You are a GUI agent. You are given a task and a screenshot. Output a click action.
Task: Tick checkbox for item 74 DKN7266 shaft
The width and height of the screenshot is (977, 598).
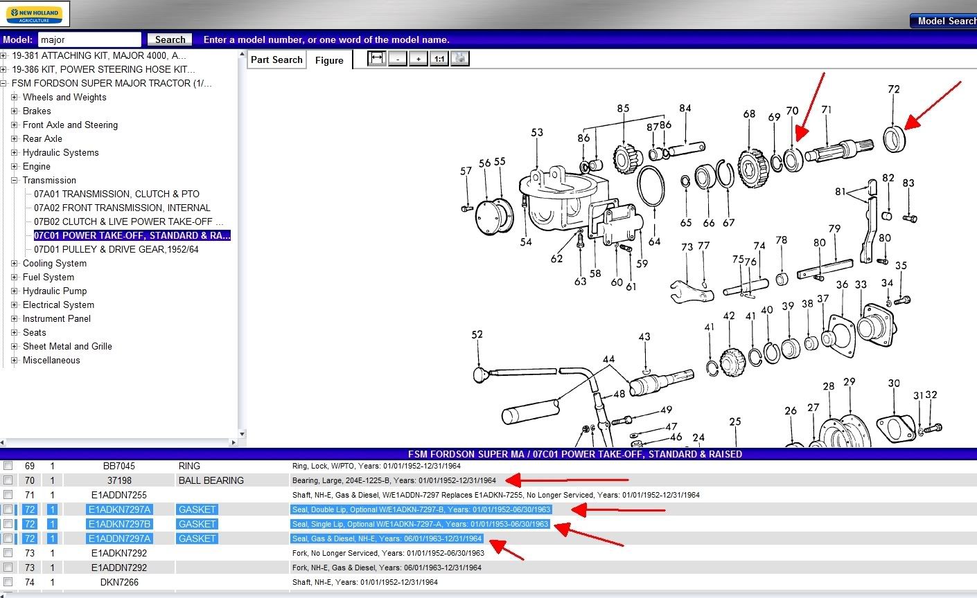(x=8, y=582)
